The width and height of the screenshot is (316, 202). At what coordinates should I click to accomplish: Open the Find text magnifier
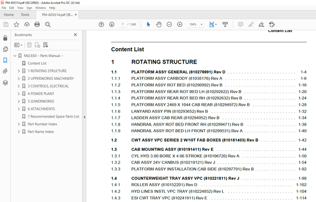[48, 24]
